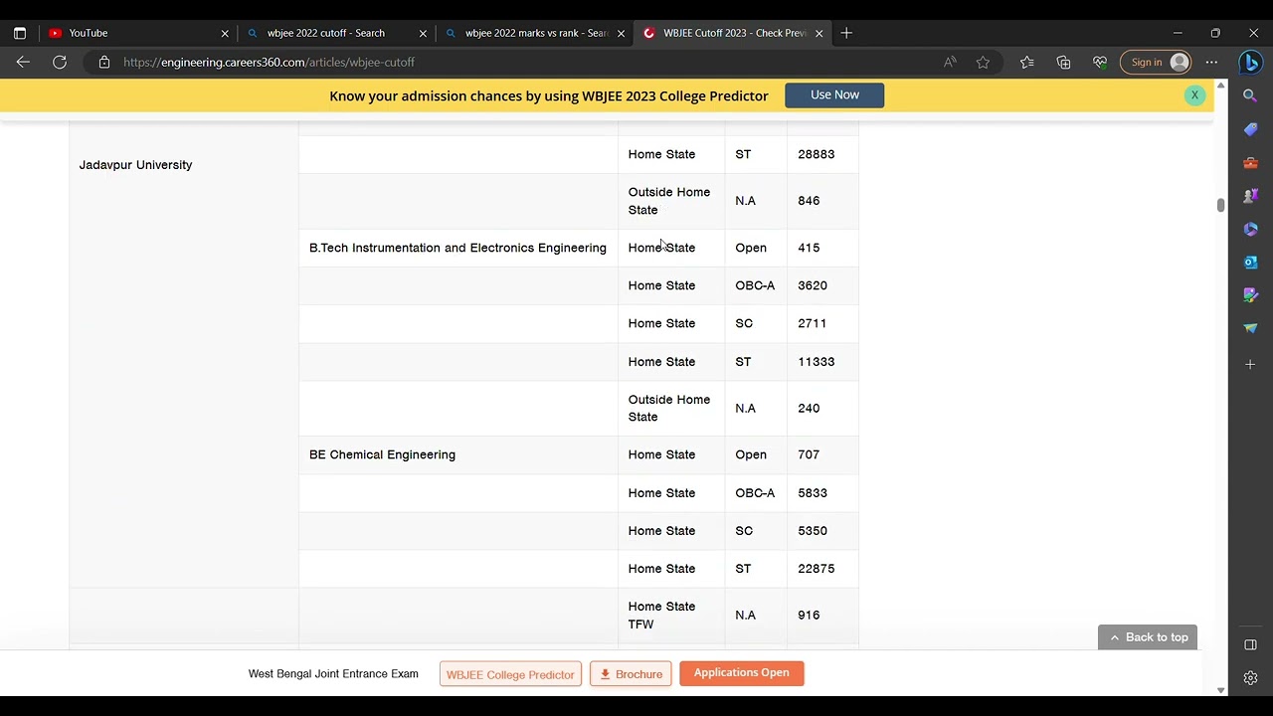
Task: Toggle sidebar layout icon at bottom
Action: click(1251, 644)
